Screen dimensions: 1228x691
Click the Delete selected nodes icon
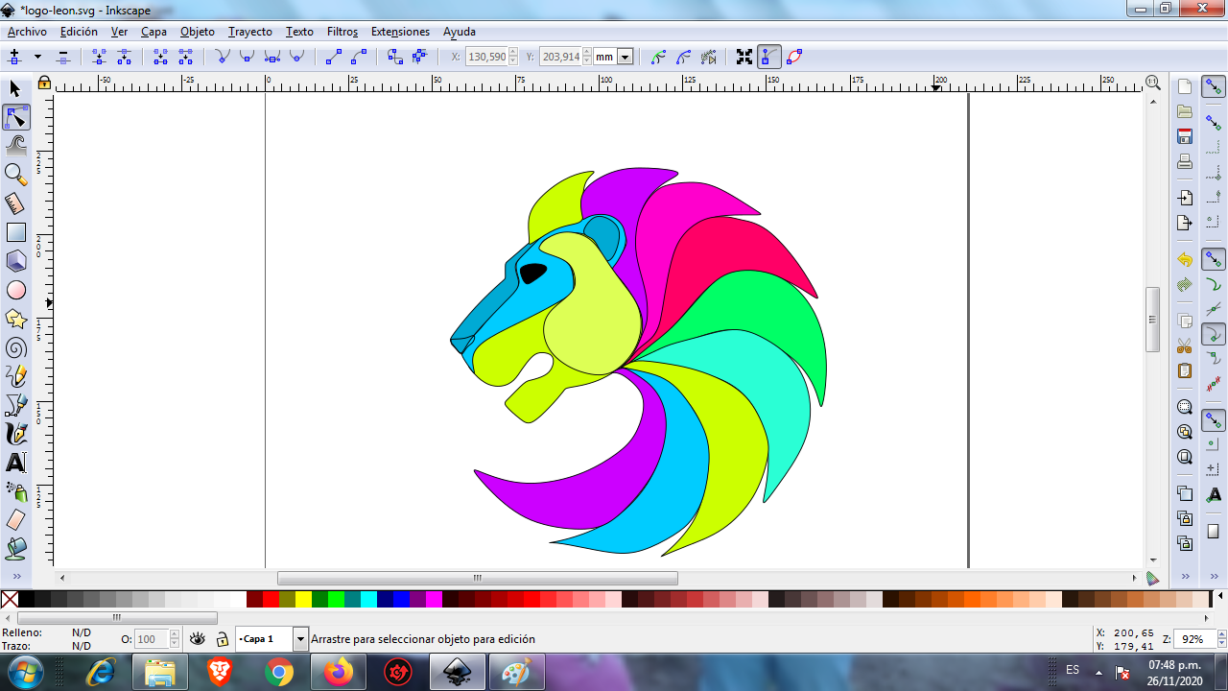[63, 57]
